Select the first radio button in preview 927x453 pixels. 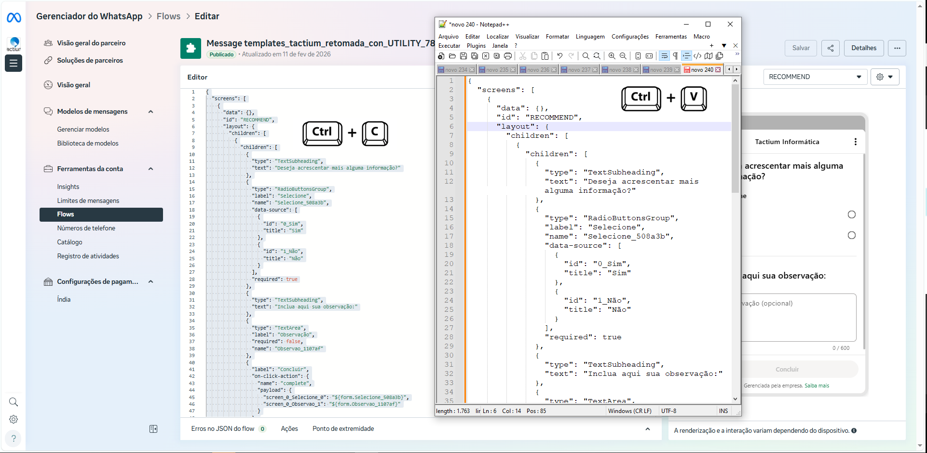[x=852, y=214]
